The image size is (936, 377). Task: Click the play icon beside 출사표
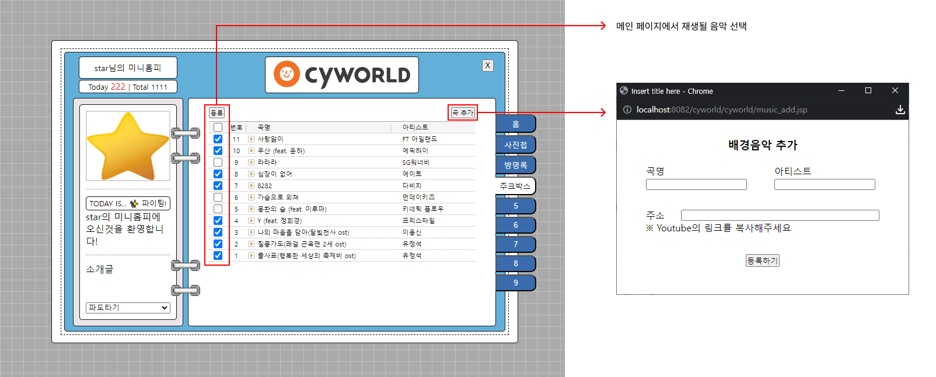coord(251,255)
